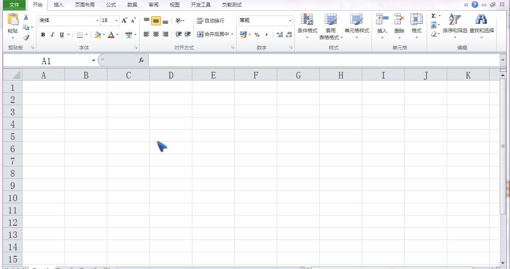Toggle middle vertical alignment

click(x=156, y=21)
